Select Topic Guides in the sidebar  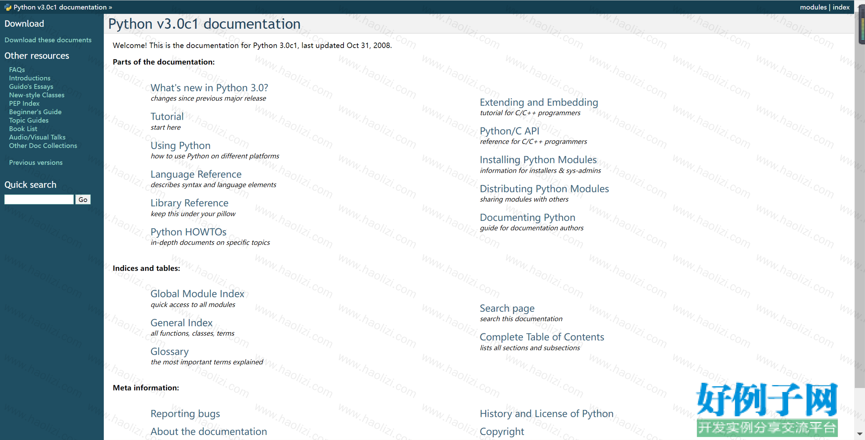point(29,120)
